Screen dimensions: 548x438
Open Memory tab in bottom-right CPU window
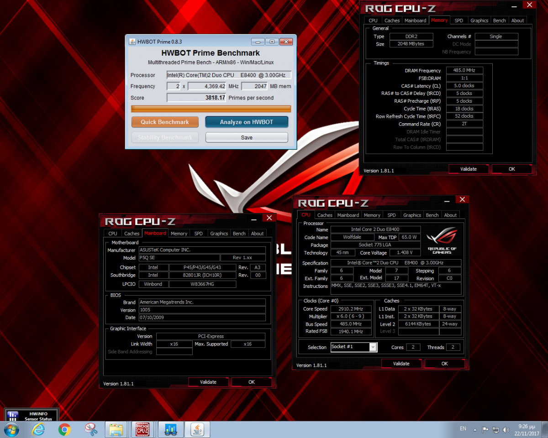(x=372, y=215)
